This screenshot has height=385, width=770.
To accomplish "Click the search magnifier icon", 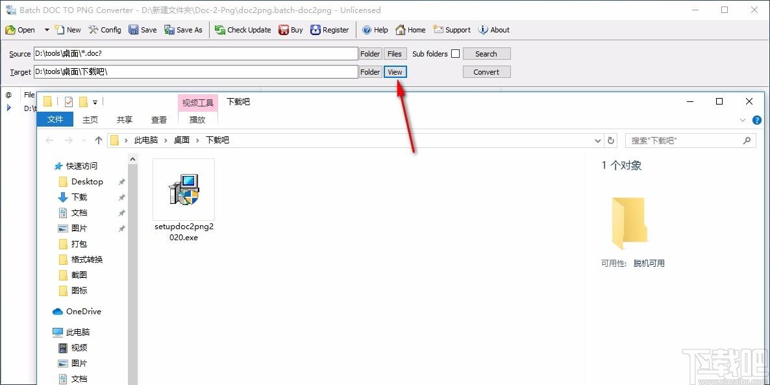I will click(747, 140).
